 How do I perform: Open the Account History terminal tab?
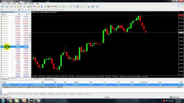[22, 94]
